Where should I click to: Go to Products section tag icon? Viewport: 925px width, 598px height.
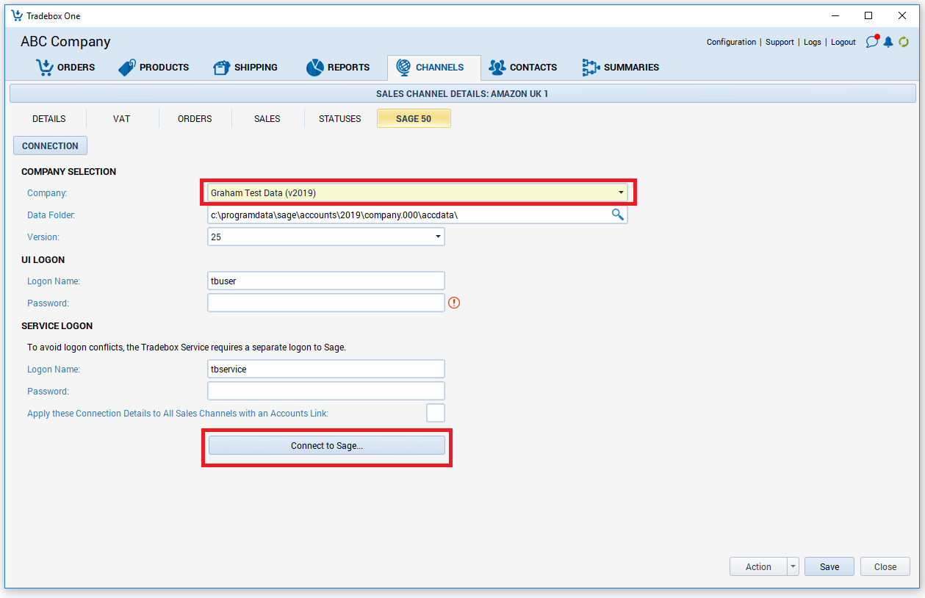[127, 68]
